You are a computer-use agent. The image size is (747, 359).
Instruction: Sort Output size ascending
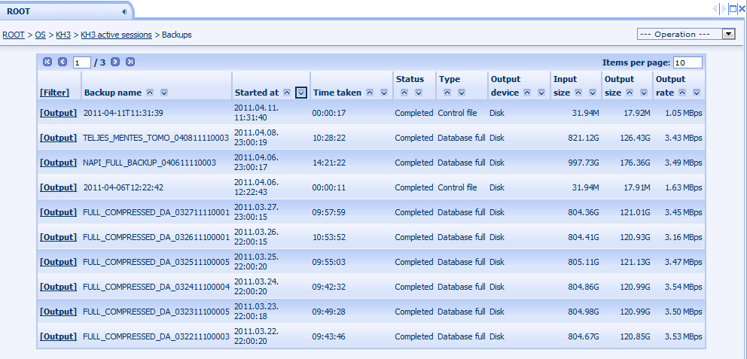tap(630, 93)
